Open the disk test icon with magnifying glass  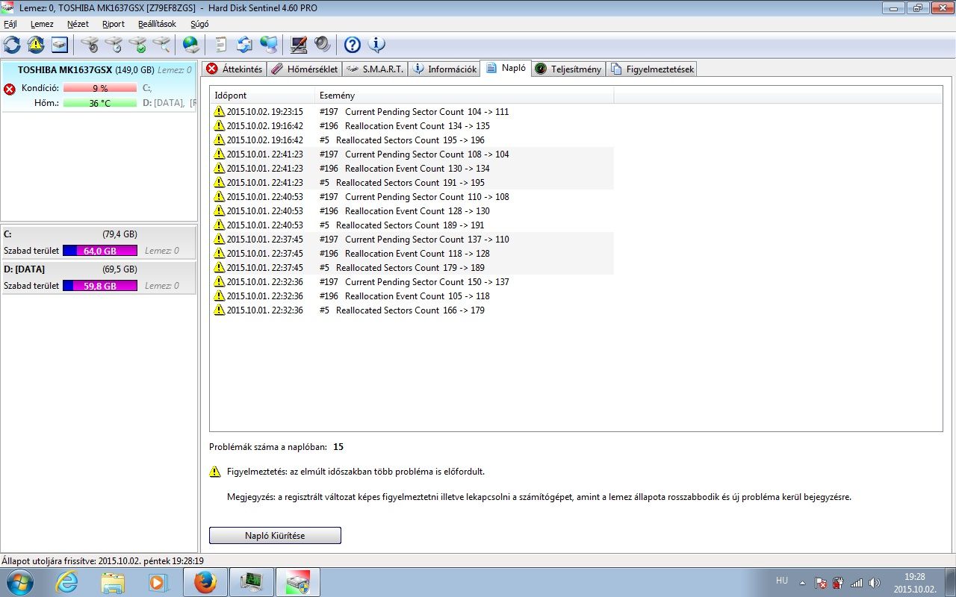click(161, 45)
